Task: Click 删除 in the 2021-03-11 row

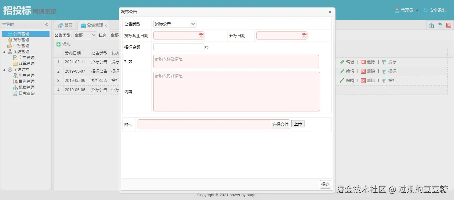Action: [368, 62]
